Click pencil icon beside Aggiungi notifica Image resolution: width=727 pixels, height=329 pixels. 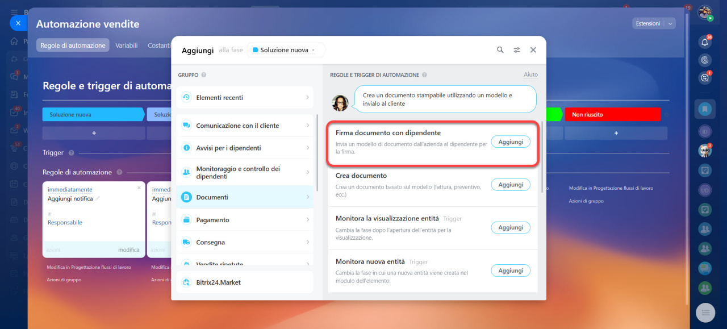[x=98, y=199]
